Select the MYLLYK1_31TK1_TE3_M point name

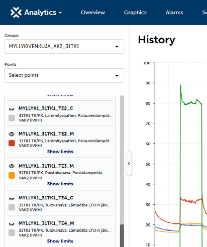[46, 166]
